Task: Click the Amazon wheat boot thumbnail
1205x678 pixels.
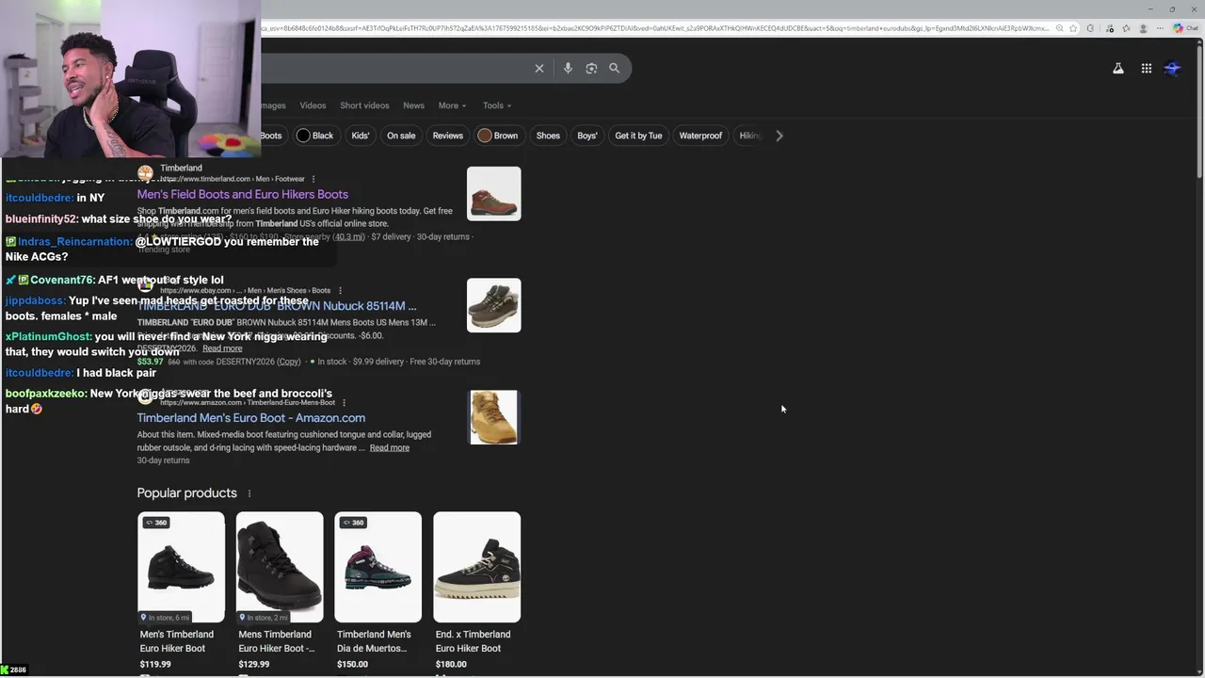Action: click(493, 417)
